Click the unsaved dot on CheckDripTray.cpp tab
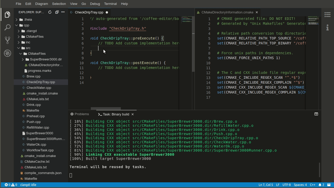The image size is (334, 188). (107, 12)
